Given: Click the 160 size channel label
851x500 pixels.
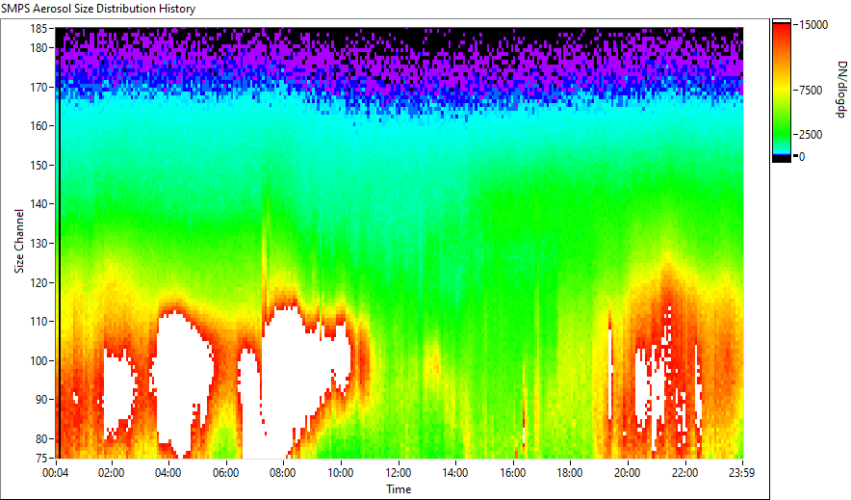Looking at the screenshot, I should (39, 126).
